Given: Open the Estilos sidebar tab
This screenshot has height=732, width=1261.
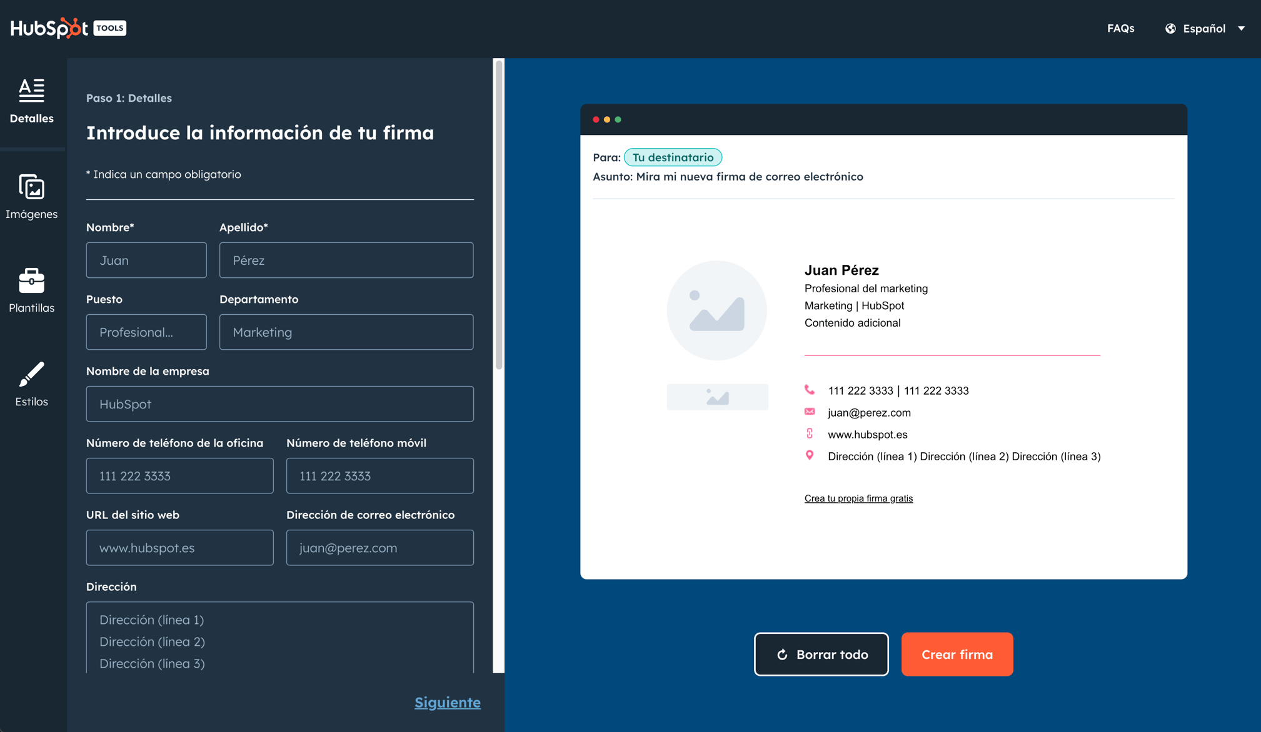Looking at the screenshot, I should click(31, 384).
